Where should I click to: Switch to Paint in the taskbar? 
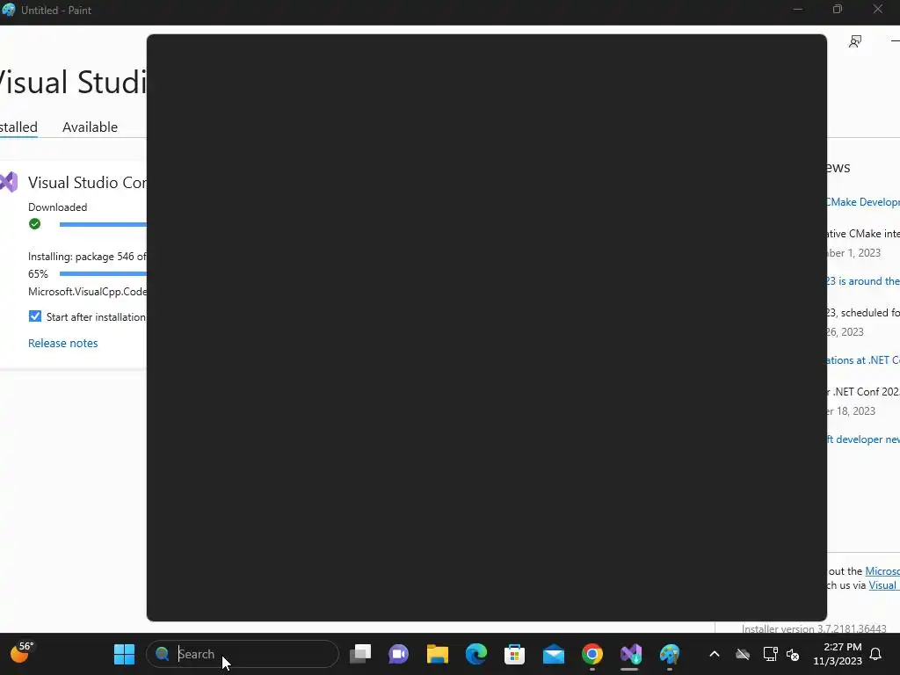[669, 654]
